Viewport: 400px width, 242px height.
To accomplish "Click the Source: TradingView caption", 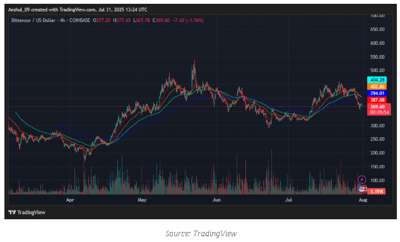I will tap(201, 234).
